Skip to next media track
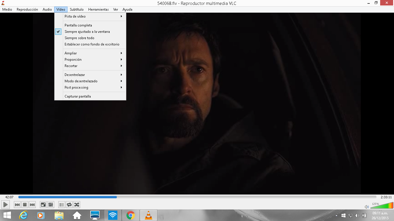Screen dimensions: 394x221 [32, 205]
